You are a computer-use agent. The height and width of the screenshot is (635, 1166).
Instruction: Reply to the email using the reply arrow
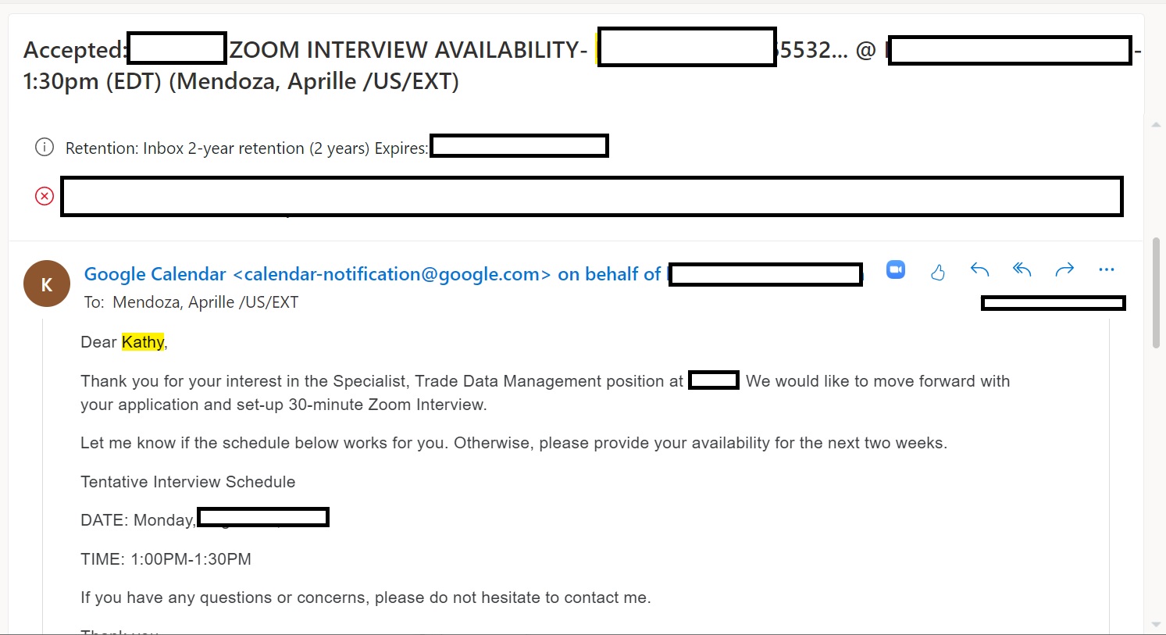pos(979,270)
